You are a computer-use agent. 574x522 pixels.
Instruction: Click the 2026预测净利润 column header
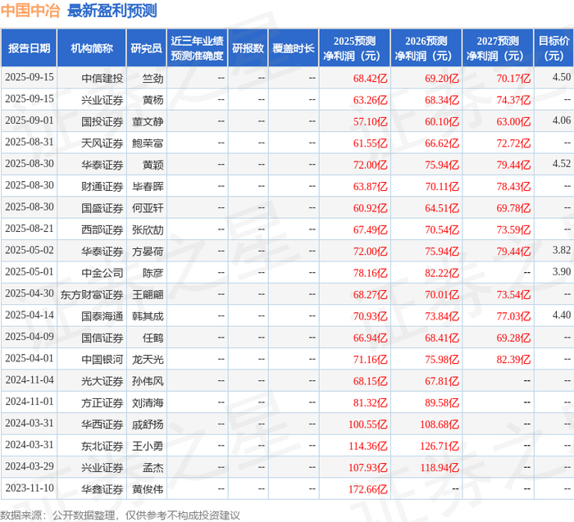click(426, 48)
